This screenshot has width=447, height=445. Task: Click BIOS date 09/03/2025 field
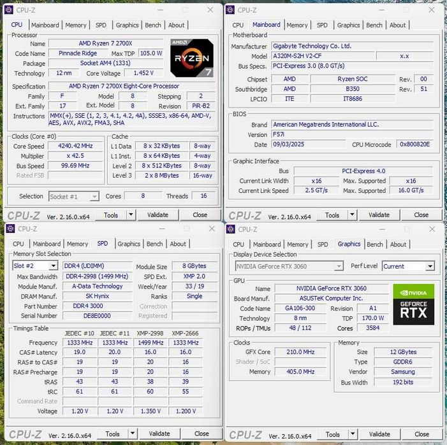pos(308,145)
